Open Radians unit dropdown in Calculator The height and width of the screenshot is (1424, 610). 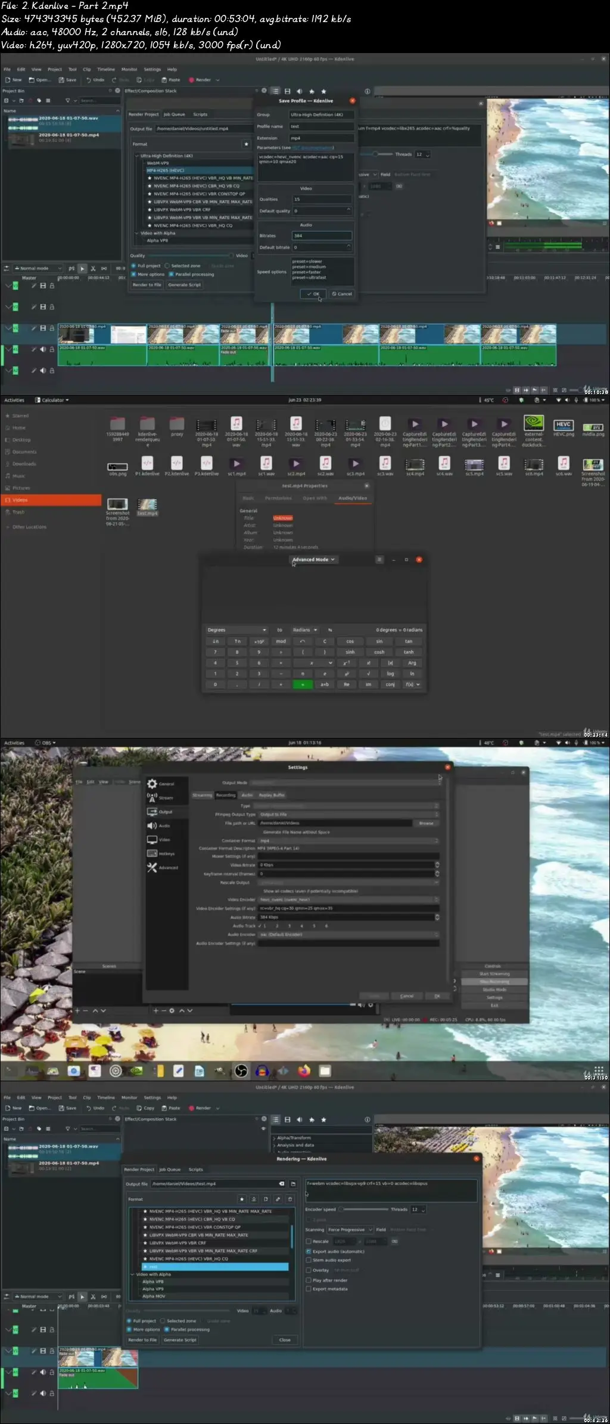pyautogui.click(x=306, y=630)
